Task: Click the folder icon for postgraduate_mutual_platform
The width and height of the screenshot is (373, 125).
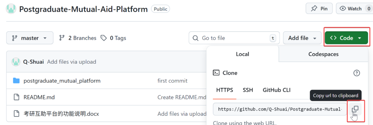Action: click(x=16, y=81)
